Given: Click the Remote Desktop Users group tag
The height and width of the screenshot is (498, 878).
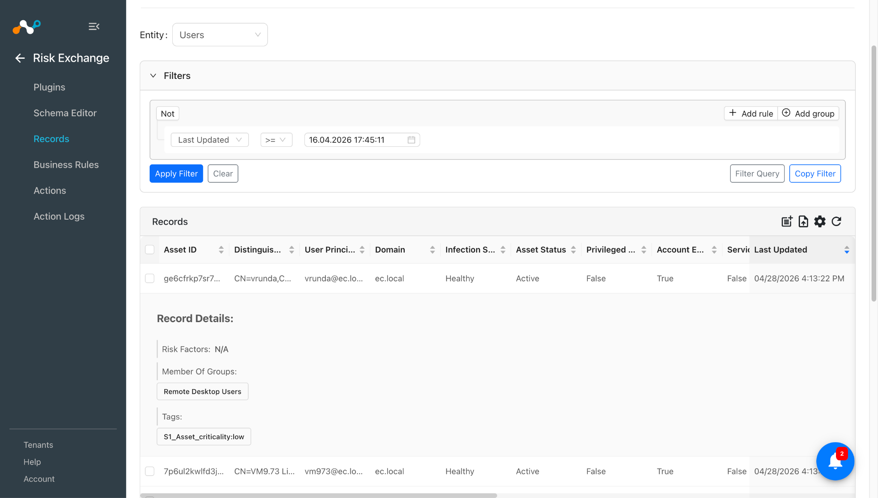Looking at the screenshot, I should point(202,392).
